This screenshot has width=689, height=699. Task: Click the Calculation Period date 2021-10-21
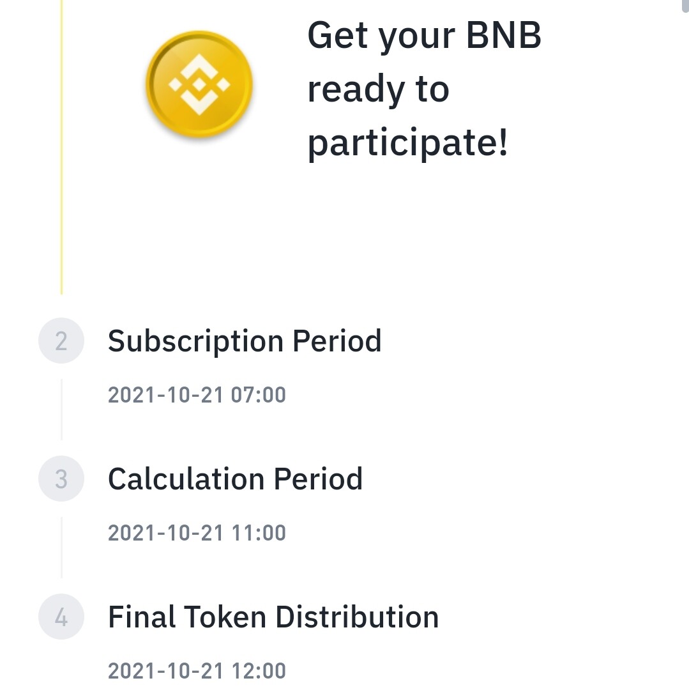(x=165, y=533)
